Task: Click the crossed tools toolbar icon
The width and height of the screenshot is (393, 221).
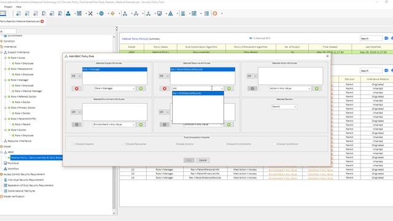Action: pyautogui.click(x=90, y=14)
